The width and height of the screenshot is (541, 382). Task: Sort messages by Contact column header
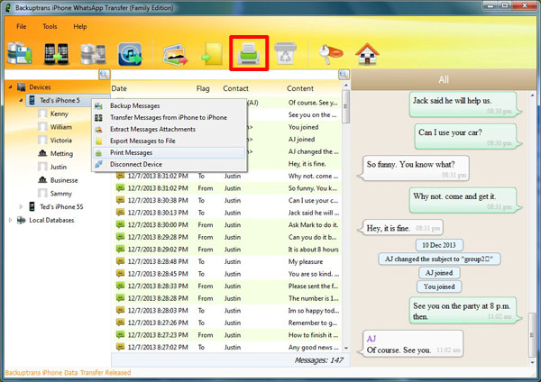(x=235, y=88)
